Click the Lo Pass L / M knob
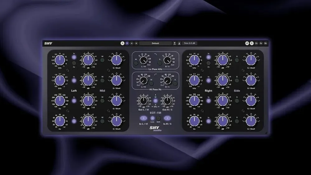The width and height of the screenshot is (311, 175). [x=143, y=60]
